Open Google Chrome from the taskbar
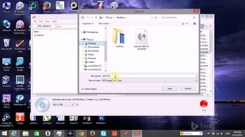Screen dimensions: 245x137 coord(81,134)
